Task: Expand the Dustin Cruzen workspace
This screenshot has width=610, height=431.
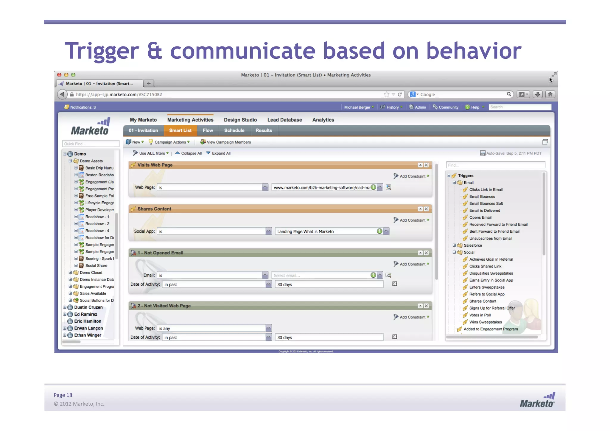Action: coord(65,307)
